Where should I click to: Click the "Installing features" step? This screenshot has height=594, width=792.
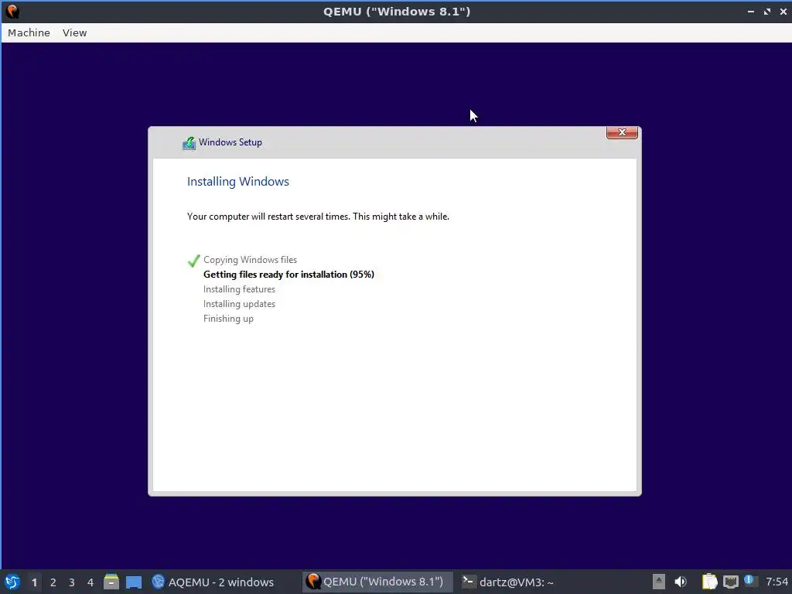[x=240, y=289]
